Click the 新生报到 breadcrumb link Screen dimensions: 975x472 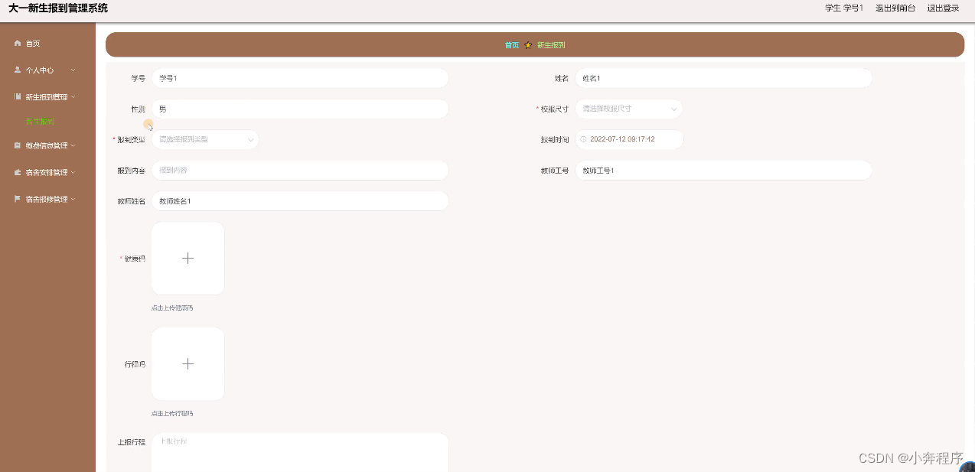click(551, 45)
